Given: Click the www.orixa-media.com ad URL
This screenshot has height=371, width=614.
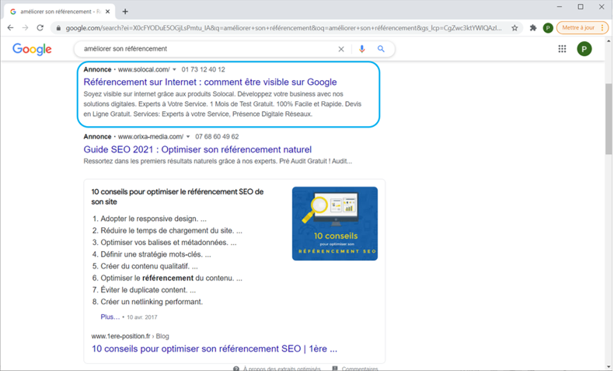Looking at the screenshot, I should pos(150,137).
